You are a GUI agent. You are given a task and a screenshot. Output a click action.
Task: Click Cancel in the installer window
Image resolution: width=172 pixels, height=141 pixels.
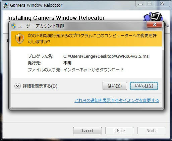click(88, 131)
